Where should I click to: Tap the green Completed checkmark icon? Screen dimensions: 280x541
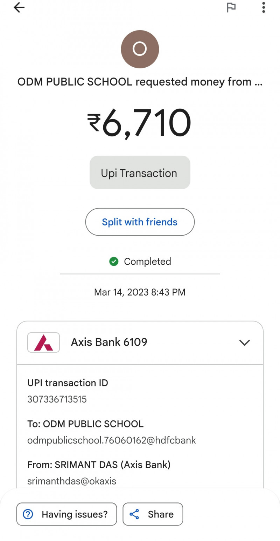click(114, 262)
